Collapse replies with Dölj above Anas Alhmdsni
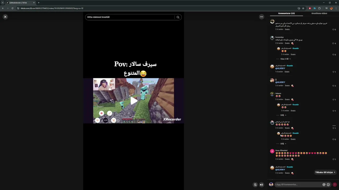Screen dimensions: 339x190 (283, 144)
